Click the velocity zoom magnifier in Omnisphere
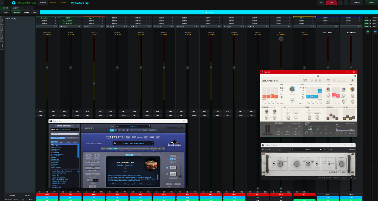This screenshot has width=378, height=201. pos(178,158)
